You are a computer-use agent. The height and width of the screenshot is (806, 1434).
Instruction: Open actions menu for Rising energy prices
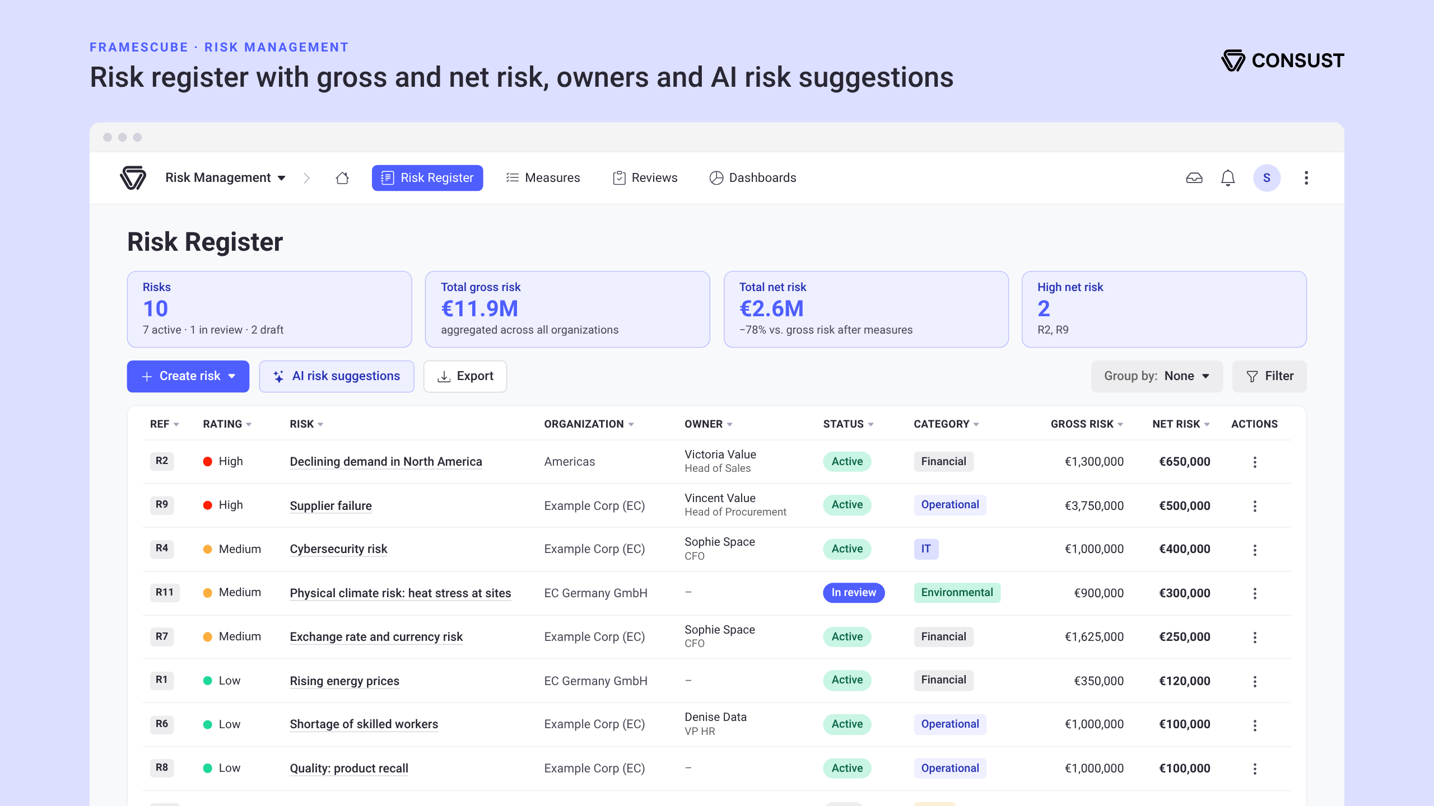(x=1255, y=681)
